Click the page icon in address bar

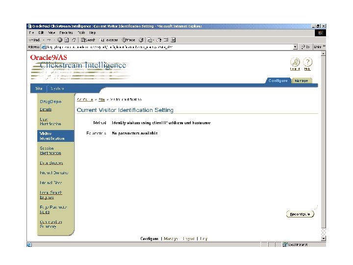44,47
